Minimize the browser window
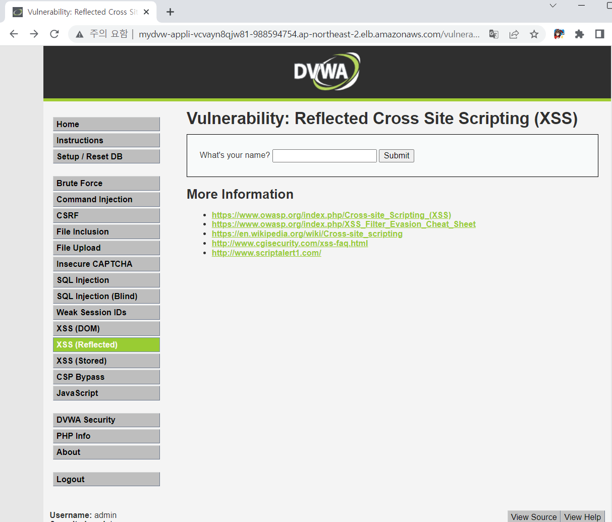Image resolution: width=612 pixels, height=522 pixels. coord(582,6)
